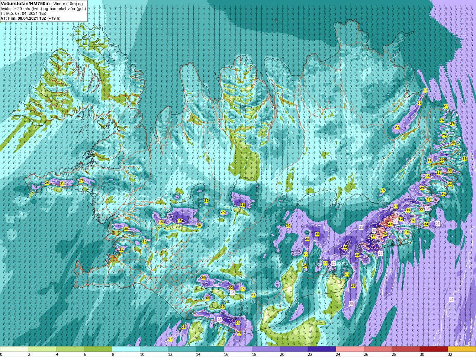Pick the teal 12–14 m/s legend swatch
This screenshot has height=357, width=476.
tap(182, 349)
